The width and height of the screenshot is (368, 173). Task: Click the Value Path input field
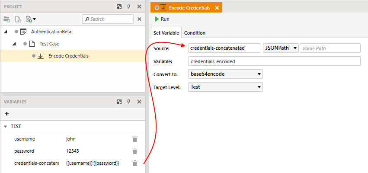[x=330, y=48]
